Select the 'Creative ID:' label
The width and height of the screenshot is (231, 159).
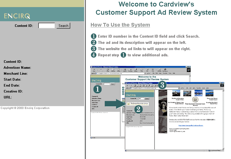click(x=13, y=91)
